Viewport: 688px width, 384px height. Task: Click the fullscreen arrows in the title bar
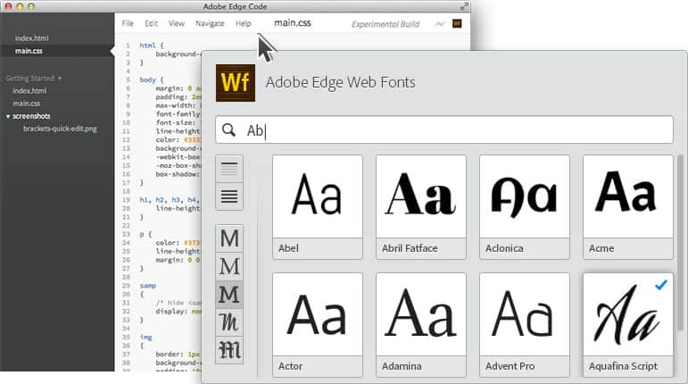464,6
